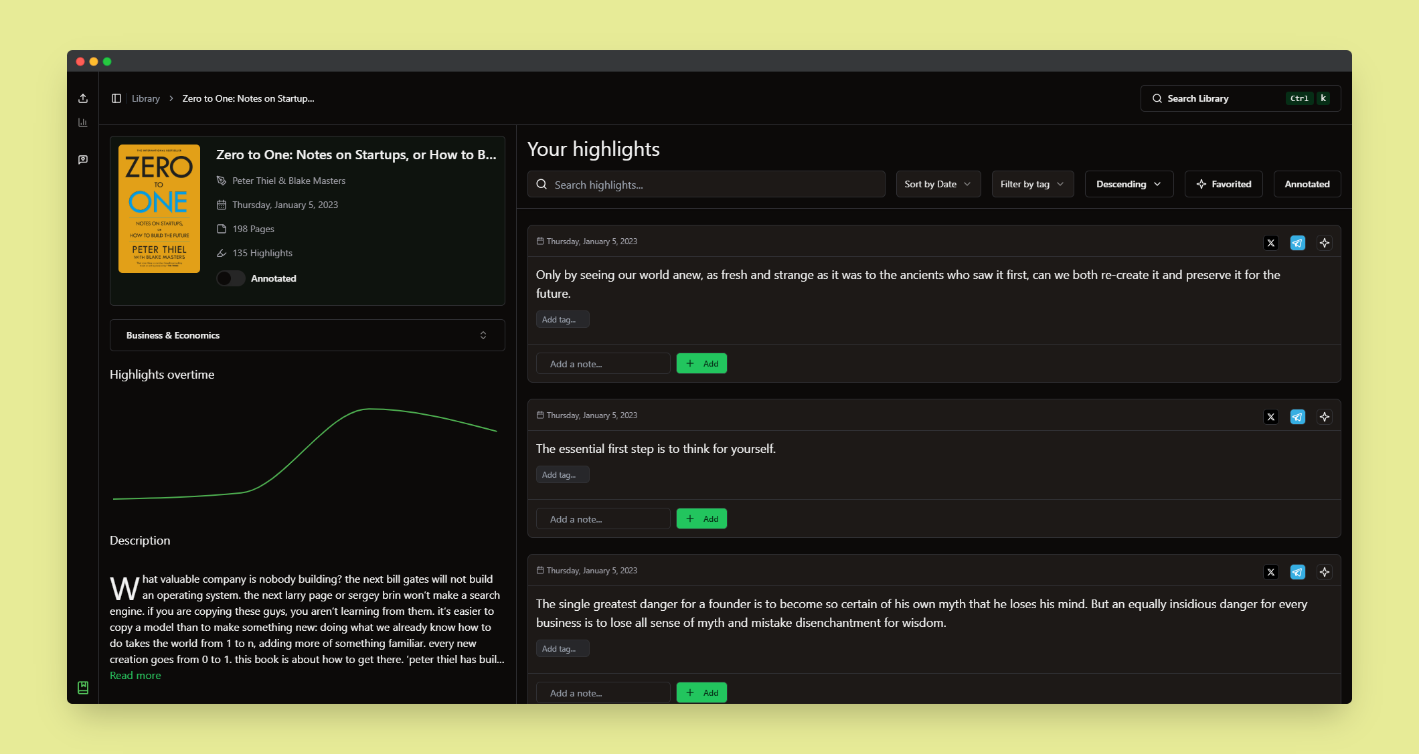
Task: Open the Descending order dropdown
Action: point(1129,184)
